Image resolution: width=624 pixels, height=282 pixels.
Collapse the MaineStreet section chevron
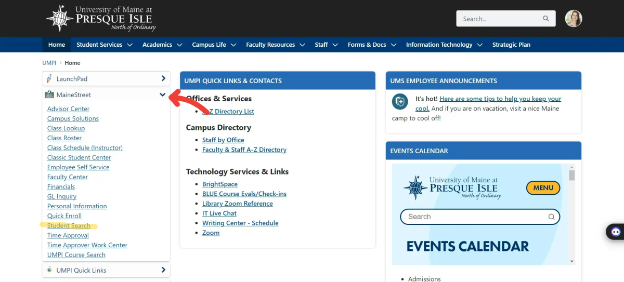[163, 95]
